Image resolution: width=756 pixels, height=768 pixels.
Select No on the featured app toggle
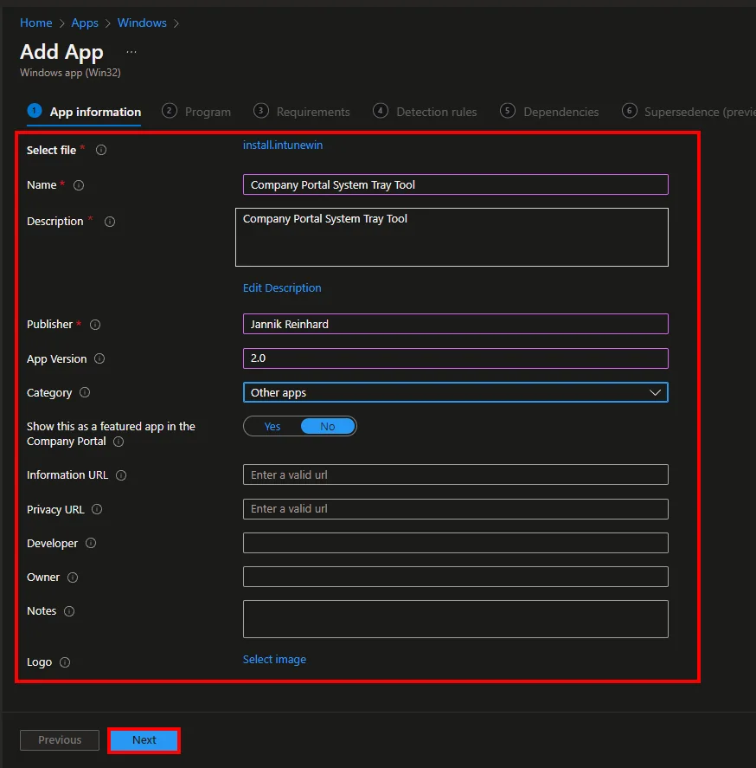(327, 426)
